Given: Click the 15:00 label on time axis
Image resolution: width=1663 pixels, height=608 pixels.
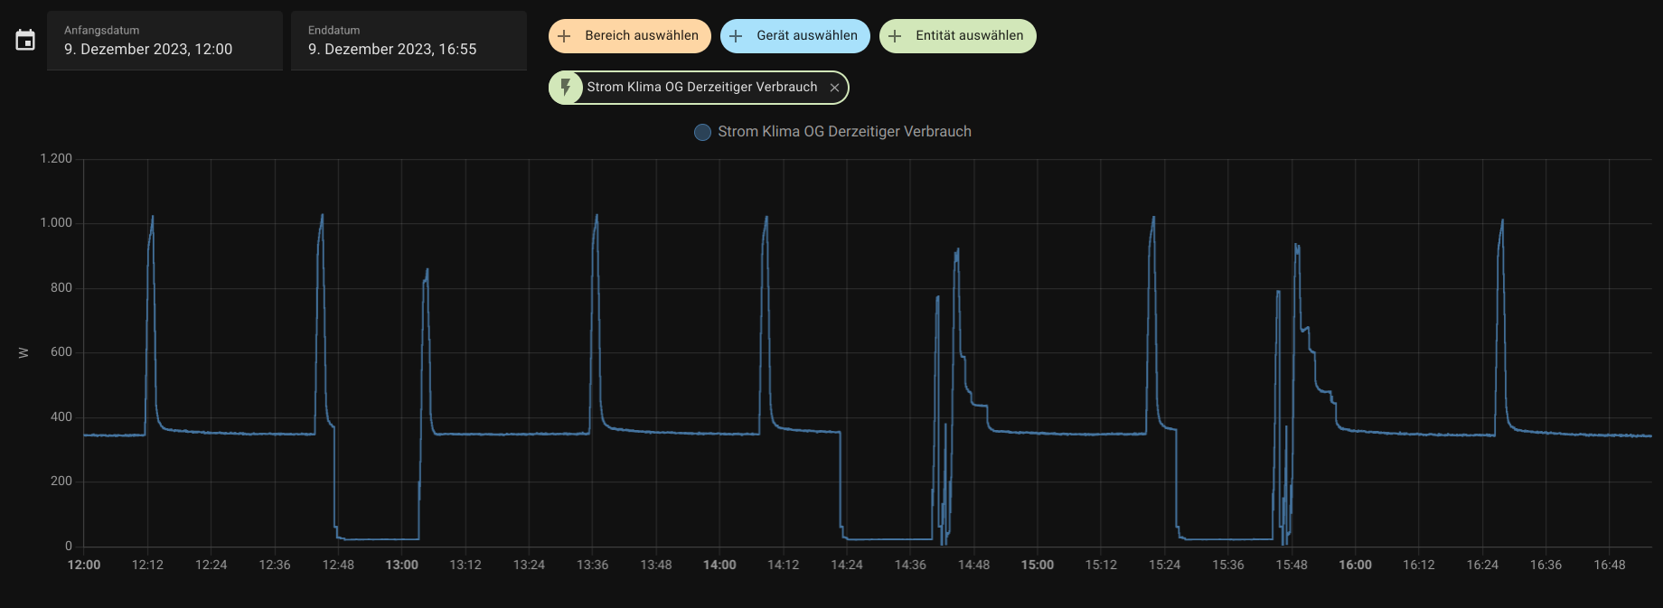Looking at the screenshot, I should point(1038,565).
